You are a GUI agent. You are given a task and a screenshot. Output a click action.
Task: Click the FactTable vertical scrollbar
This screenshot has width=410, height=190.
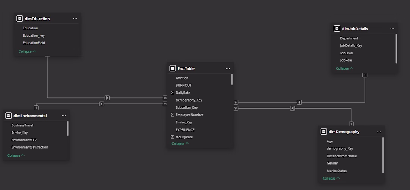232,79
